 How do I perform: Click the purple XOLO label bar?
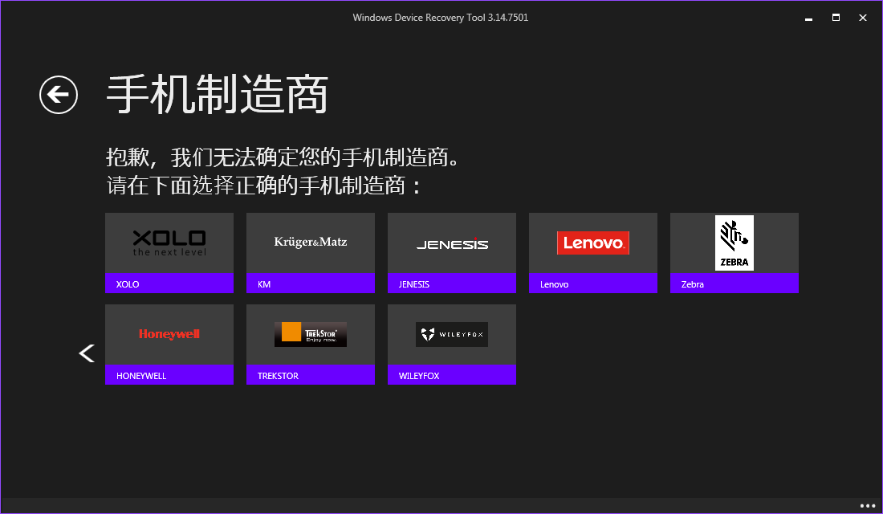click(x=169, y=284)
